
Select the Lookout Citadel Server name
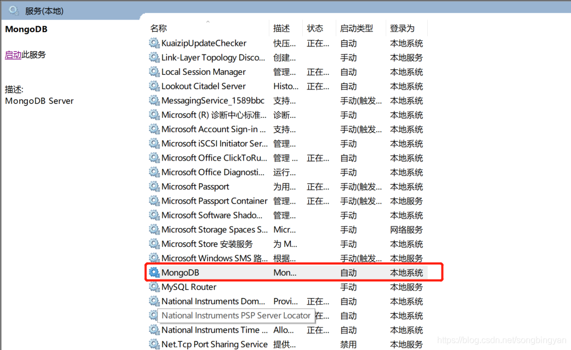[x=204, y=86]
